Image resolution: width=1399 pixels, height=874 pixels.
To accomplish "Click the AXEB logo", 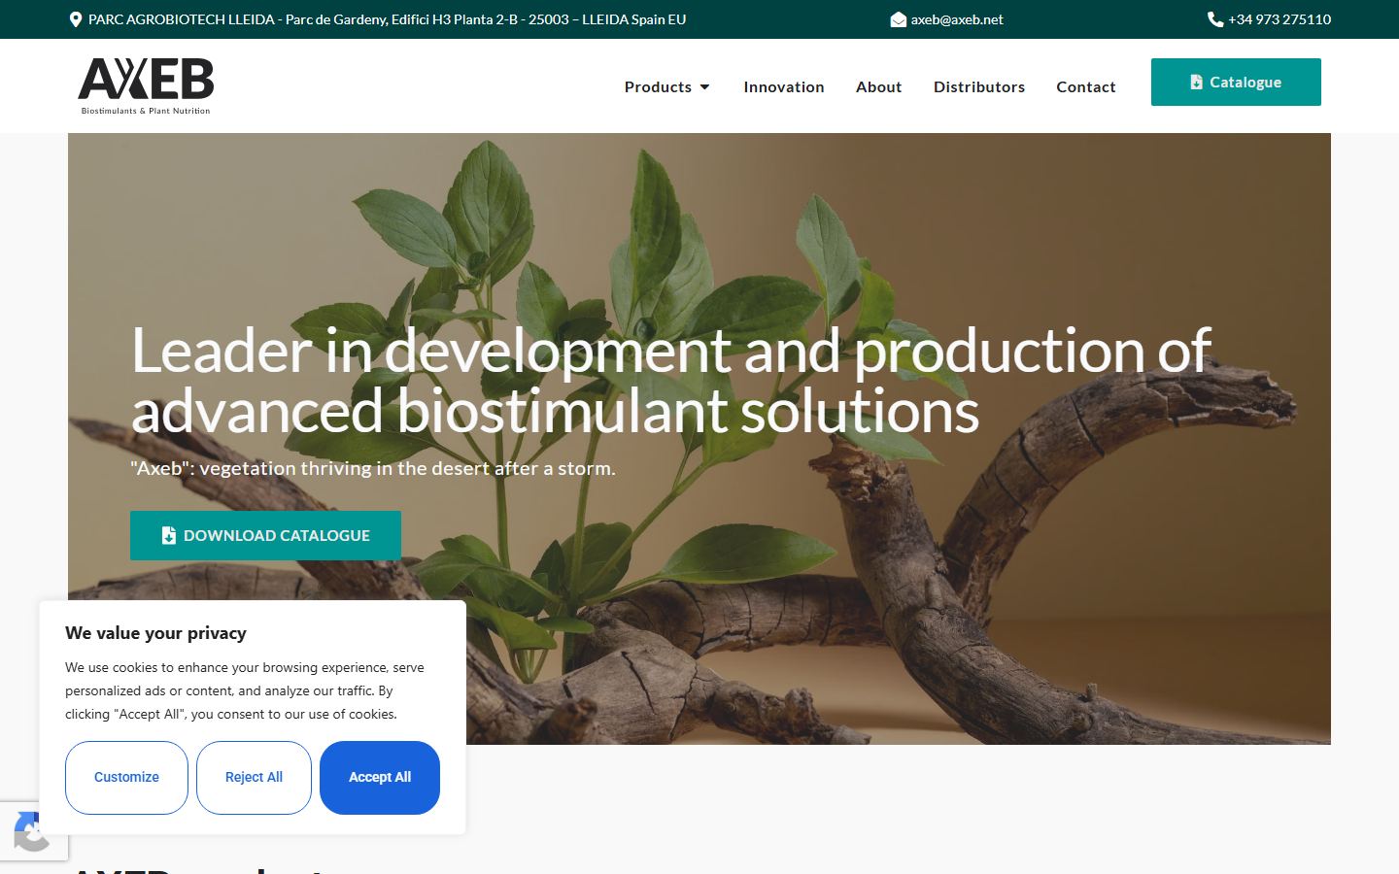I will coord(146,85).
